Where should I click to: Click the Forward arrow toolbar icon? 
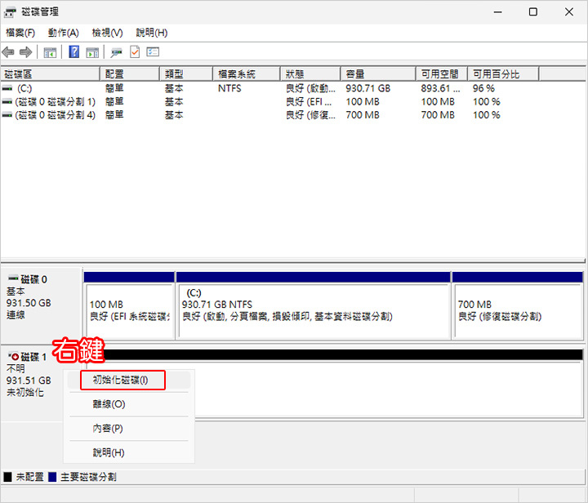(x=25, y=52)
